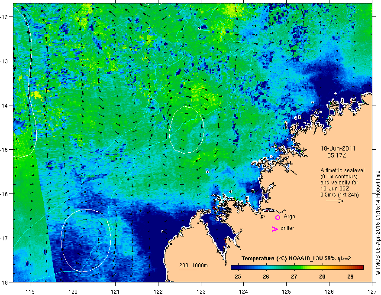
Task: Click the longitude '121' axis label
Action: coord(116,292)
